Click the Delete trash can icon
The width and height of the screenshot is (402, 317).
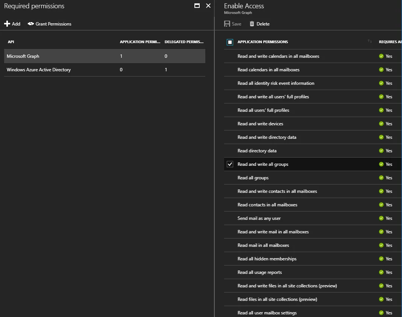(252, 24)
